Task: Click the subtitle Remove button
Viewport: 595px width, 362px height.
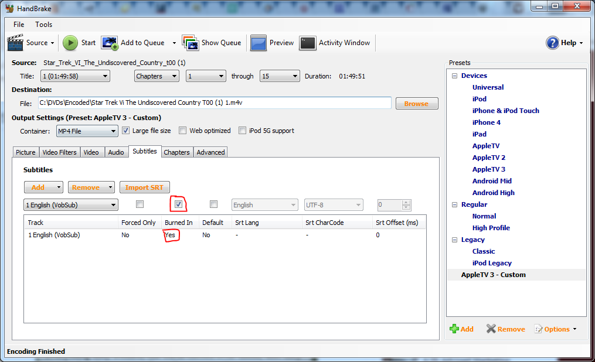Action: [91, 187]
